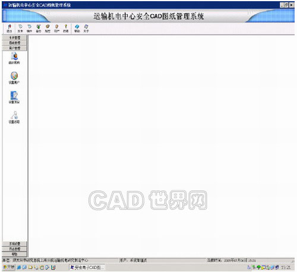Switch to 系统设置 panel at sidebar bottom
The width and height of the screenshot is (297, 272).
[14, 243]
